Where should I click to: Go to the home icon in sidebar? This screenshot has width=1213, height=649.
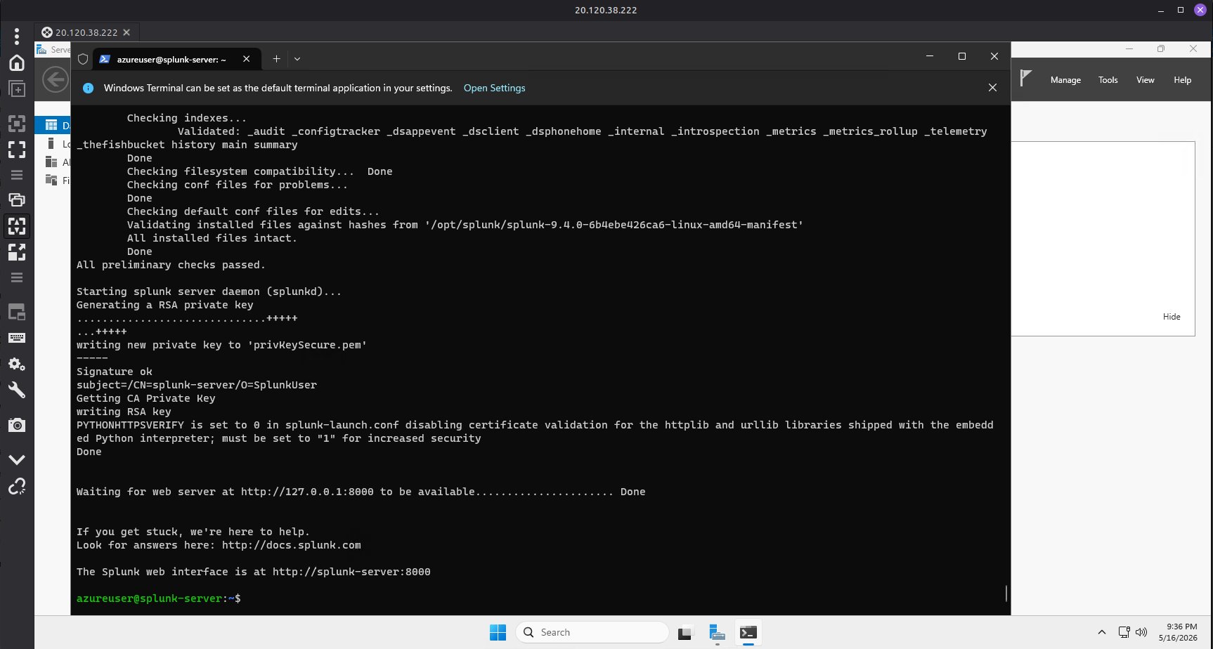click(17, 63)
